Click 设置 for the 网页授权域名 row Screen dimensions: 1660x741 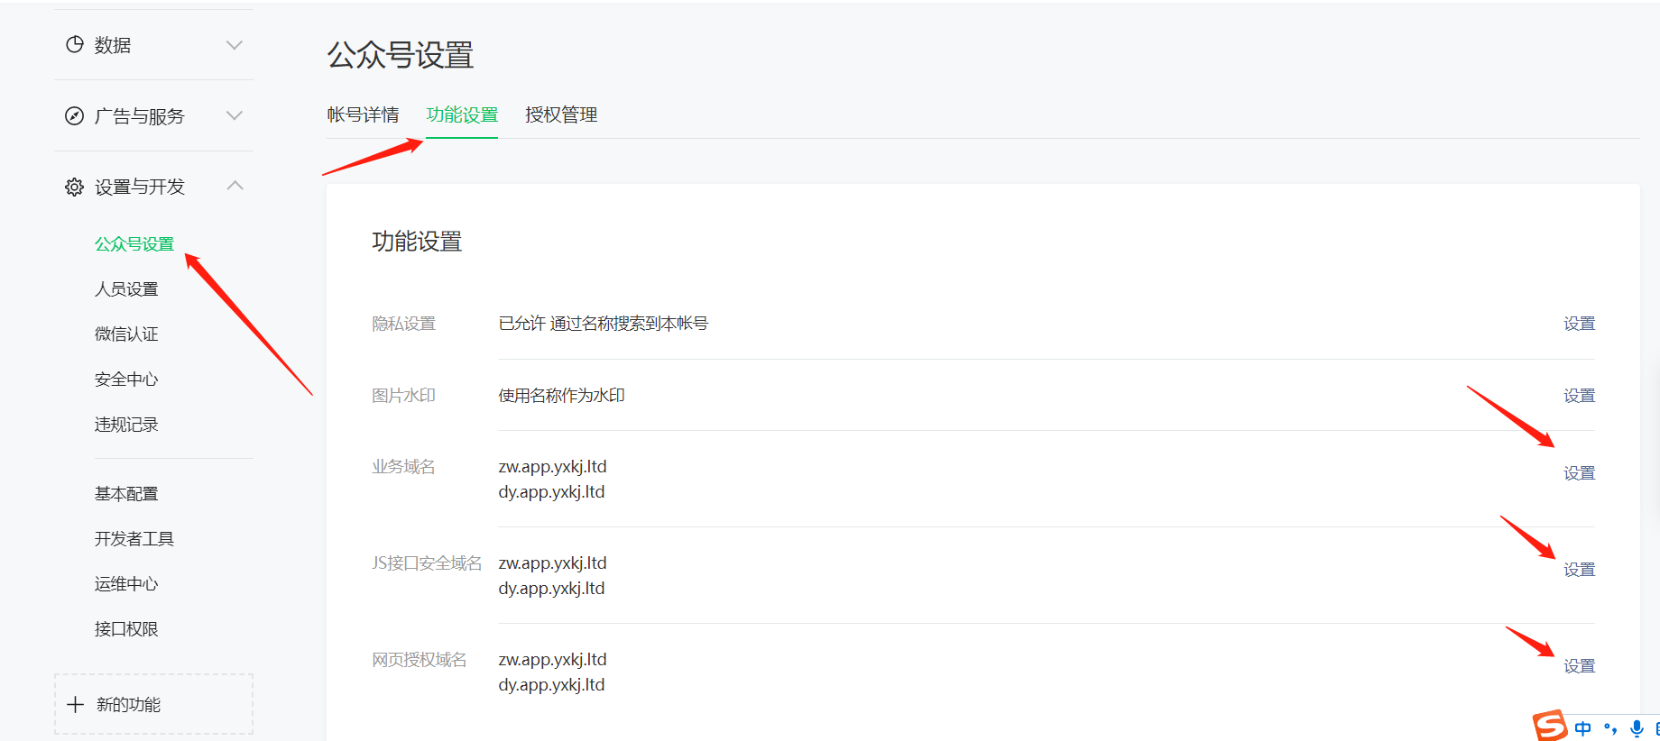[x=1579, y=665]
